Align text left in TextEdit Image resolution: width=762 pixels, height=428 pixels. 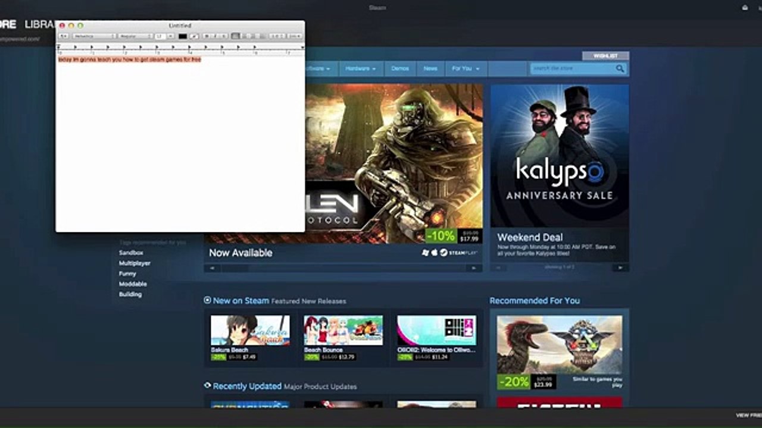(x=236, y=36)
